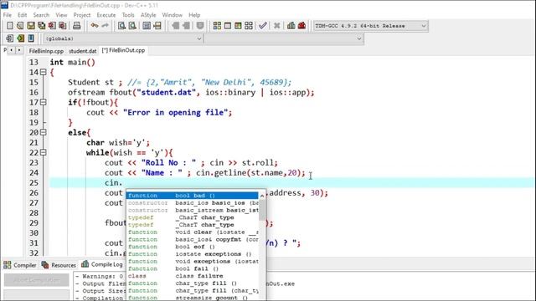536x301 pixels.
Task: Open the Edit menu
Action: pos(23,15)
